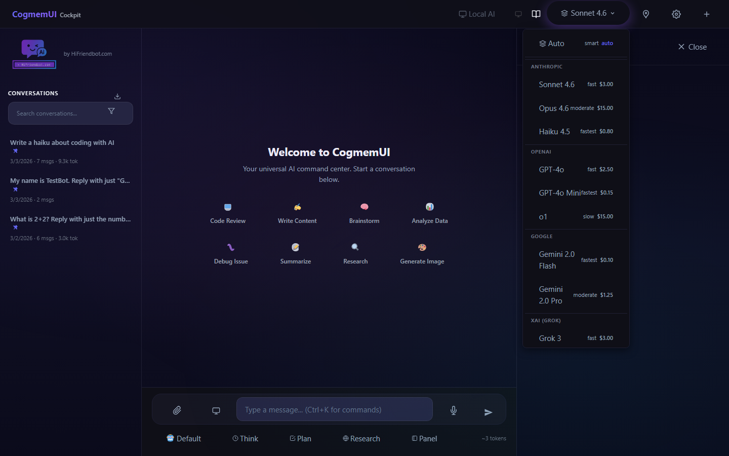Screen dimensions: 729x456
Task: Toggle pin star on 2+2 conversation
Action: (x=16, y=227)
